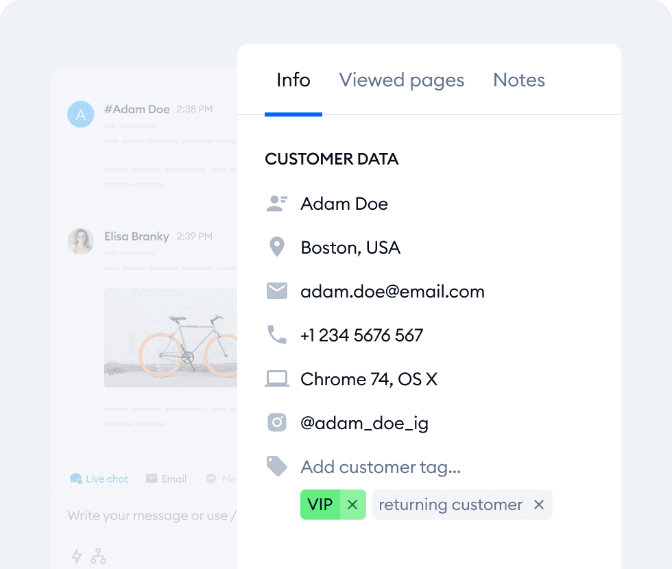The image size is (672, 569).
Task: Click the Add customer tag field
Action: (x=381, y=467)
